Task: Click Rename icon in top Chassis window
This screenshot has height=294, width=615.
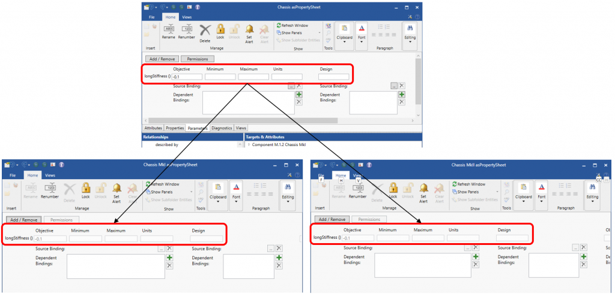Action: 169,31
